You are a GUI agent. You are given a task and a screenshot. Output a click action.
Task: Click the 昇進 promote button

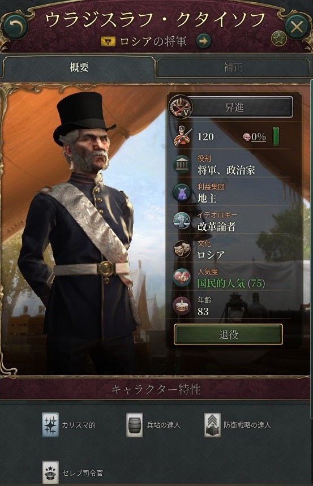point(239,107)
